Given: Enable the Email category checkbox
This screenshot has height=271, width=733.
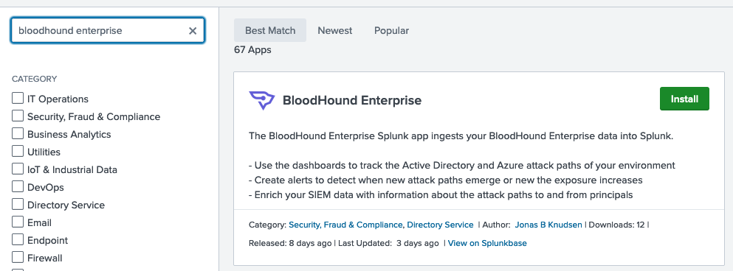Looking at the screenshot, I should [x=17, y=222].
